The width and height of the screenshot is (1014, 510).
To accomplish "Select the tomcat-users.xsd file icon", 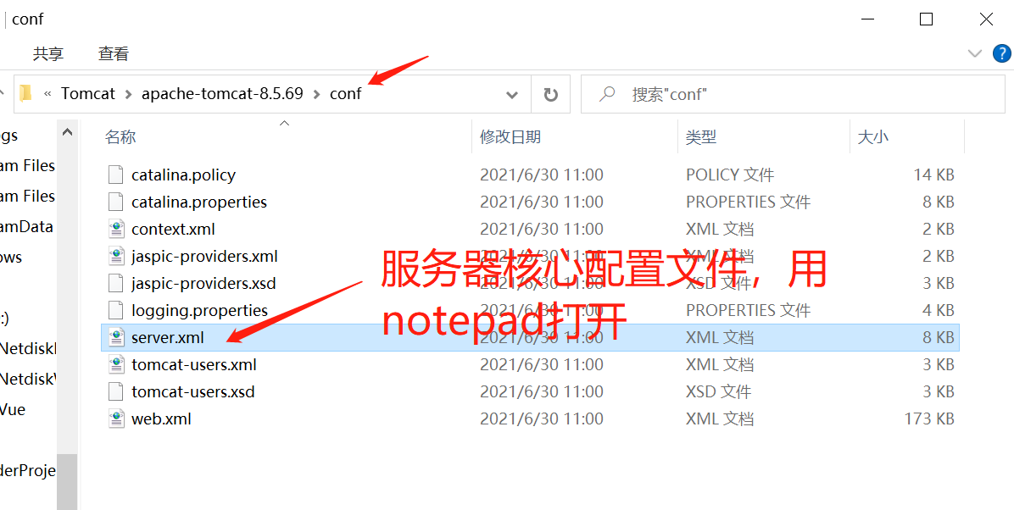I will coord(116,391).
